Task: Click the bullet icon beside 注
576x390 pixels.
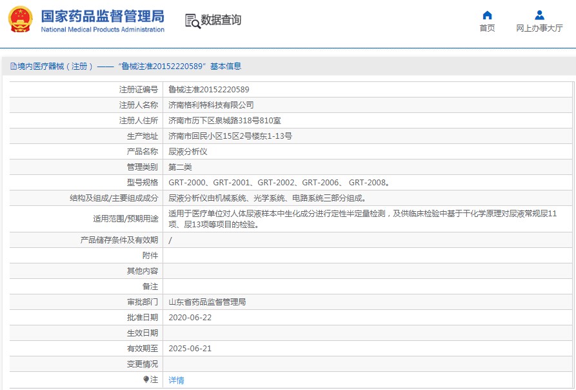Action: point(146,379)
